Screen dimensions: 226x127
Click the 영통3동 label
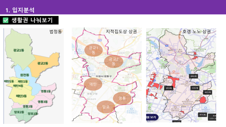pyautogui.click(x=43, y=102)
